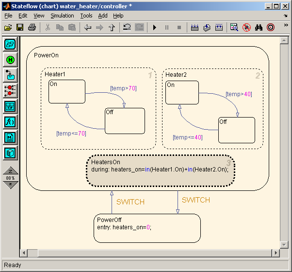Click the [temp<=70] transition label
The width and height of the screenshot is (292, 272).
71,134
